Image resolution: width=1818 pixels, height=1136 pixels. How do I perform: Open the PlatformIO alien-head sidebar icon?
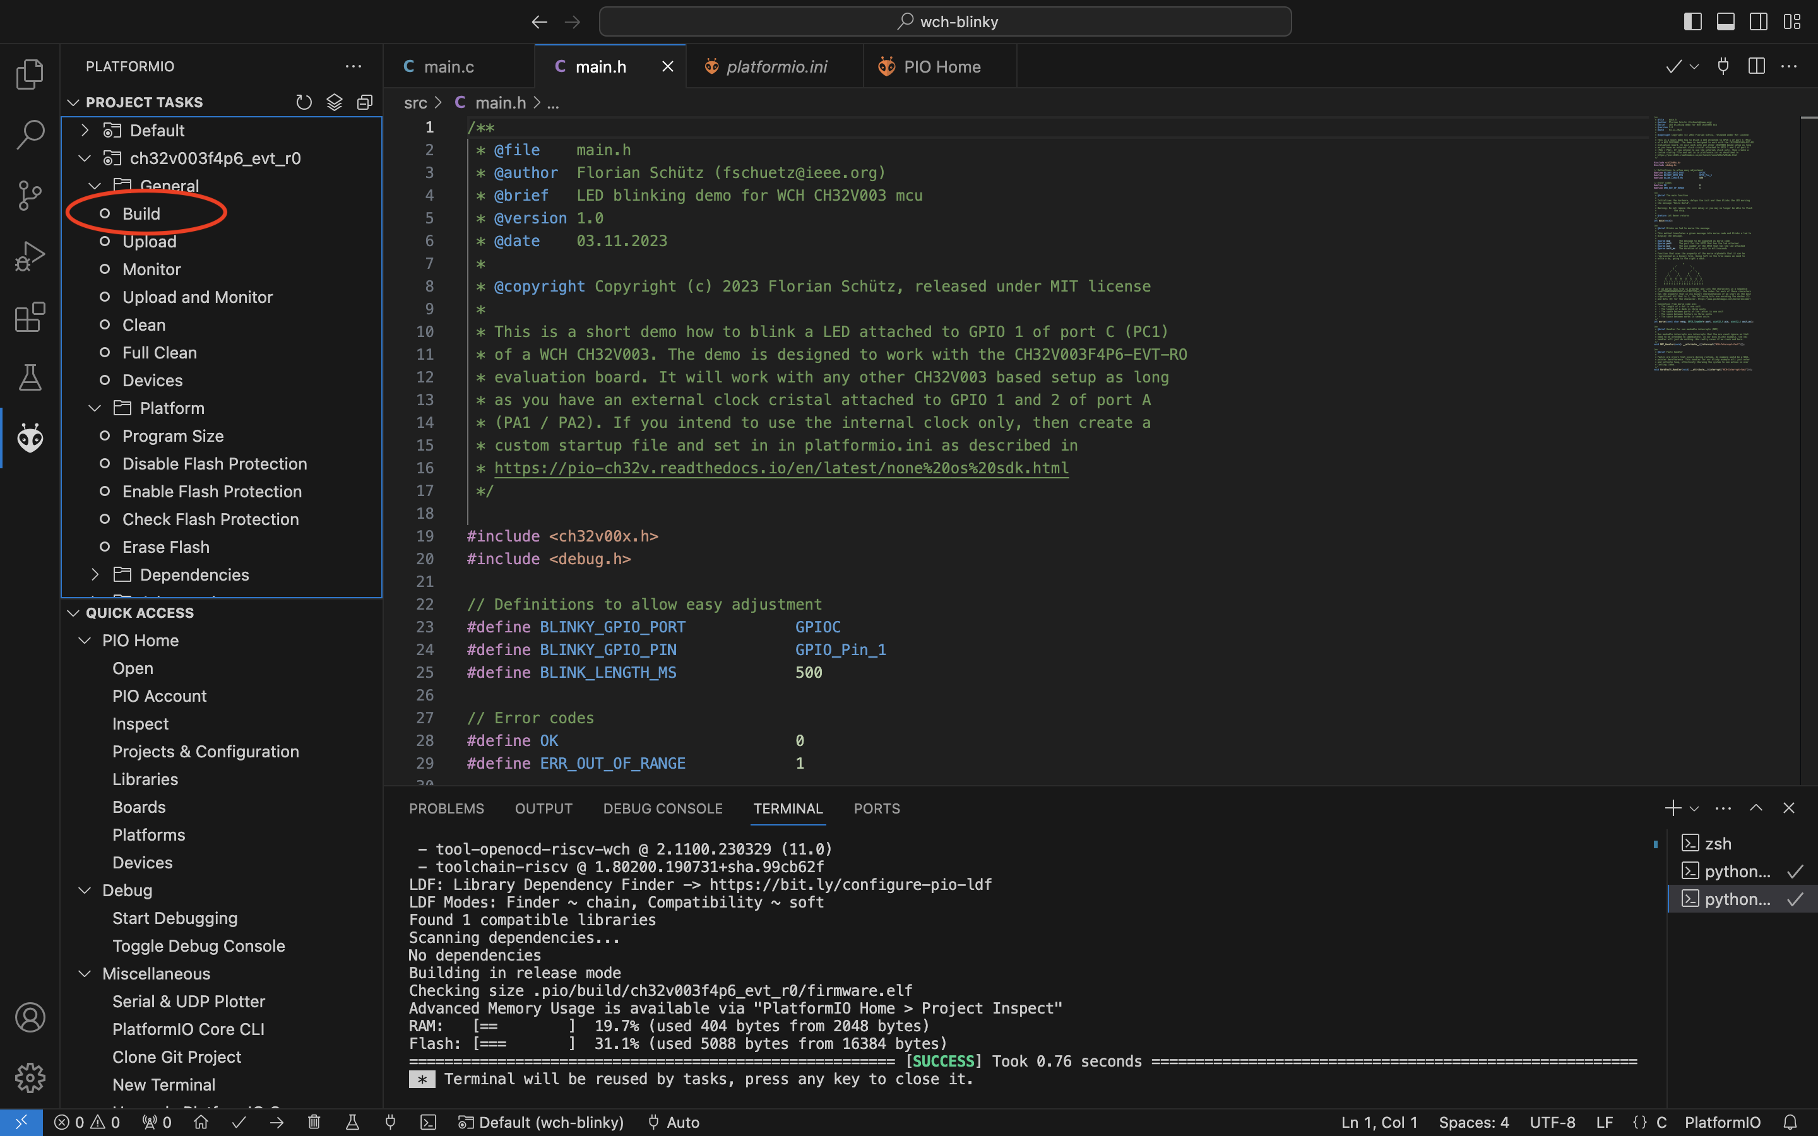(x=30, y=437)
